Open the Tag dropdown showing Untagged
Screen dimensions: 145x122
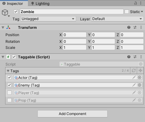coord(48,19)
